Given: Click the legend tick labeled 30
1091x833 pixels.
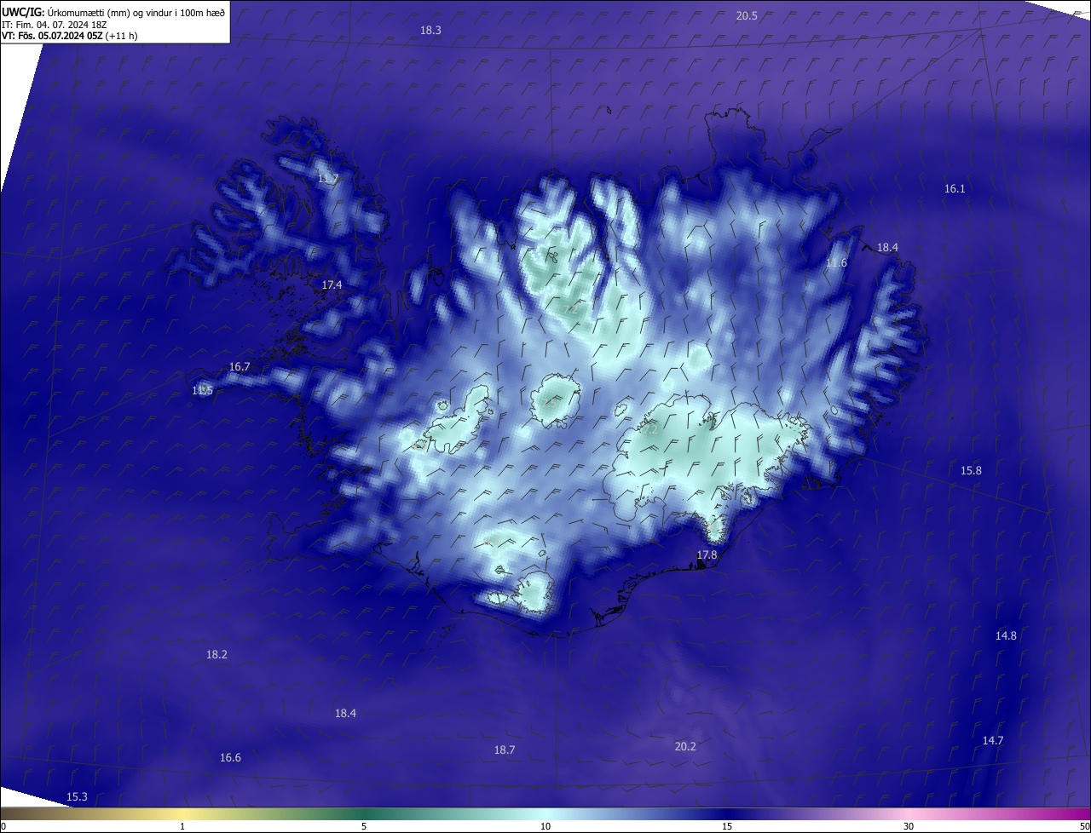Looking at the screenshot, I should click(x=909, y=827).
